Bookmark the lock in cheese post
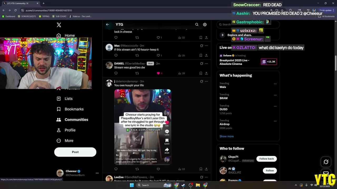The width and height of the screenshot is (337, 189). click(x=201, y=38)
